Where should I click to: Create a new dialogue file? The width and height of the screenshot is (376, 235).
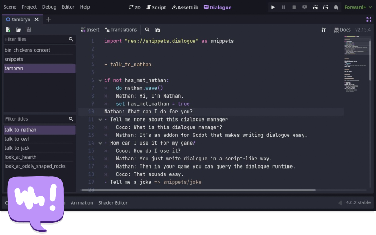click(x=8, y=29)
